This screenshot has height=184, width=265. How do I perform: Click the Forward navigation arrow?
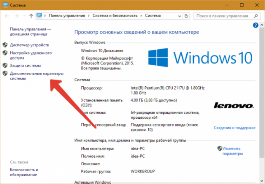(x=16, y=16)
